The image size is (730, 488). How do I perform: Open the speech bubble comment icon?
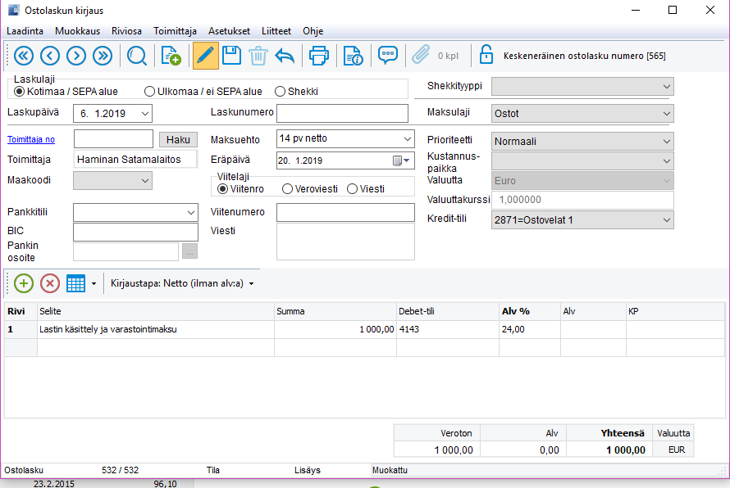[x=388, y=56]
